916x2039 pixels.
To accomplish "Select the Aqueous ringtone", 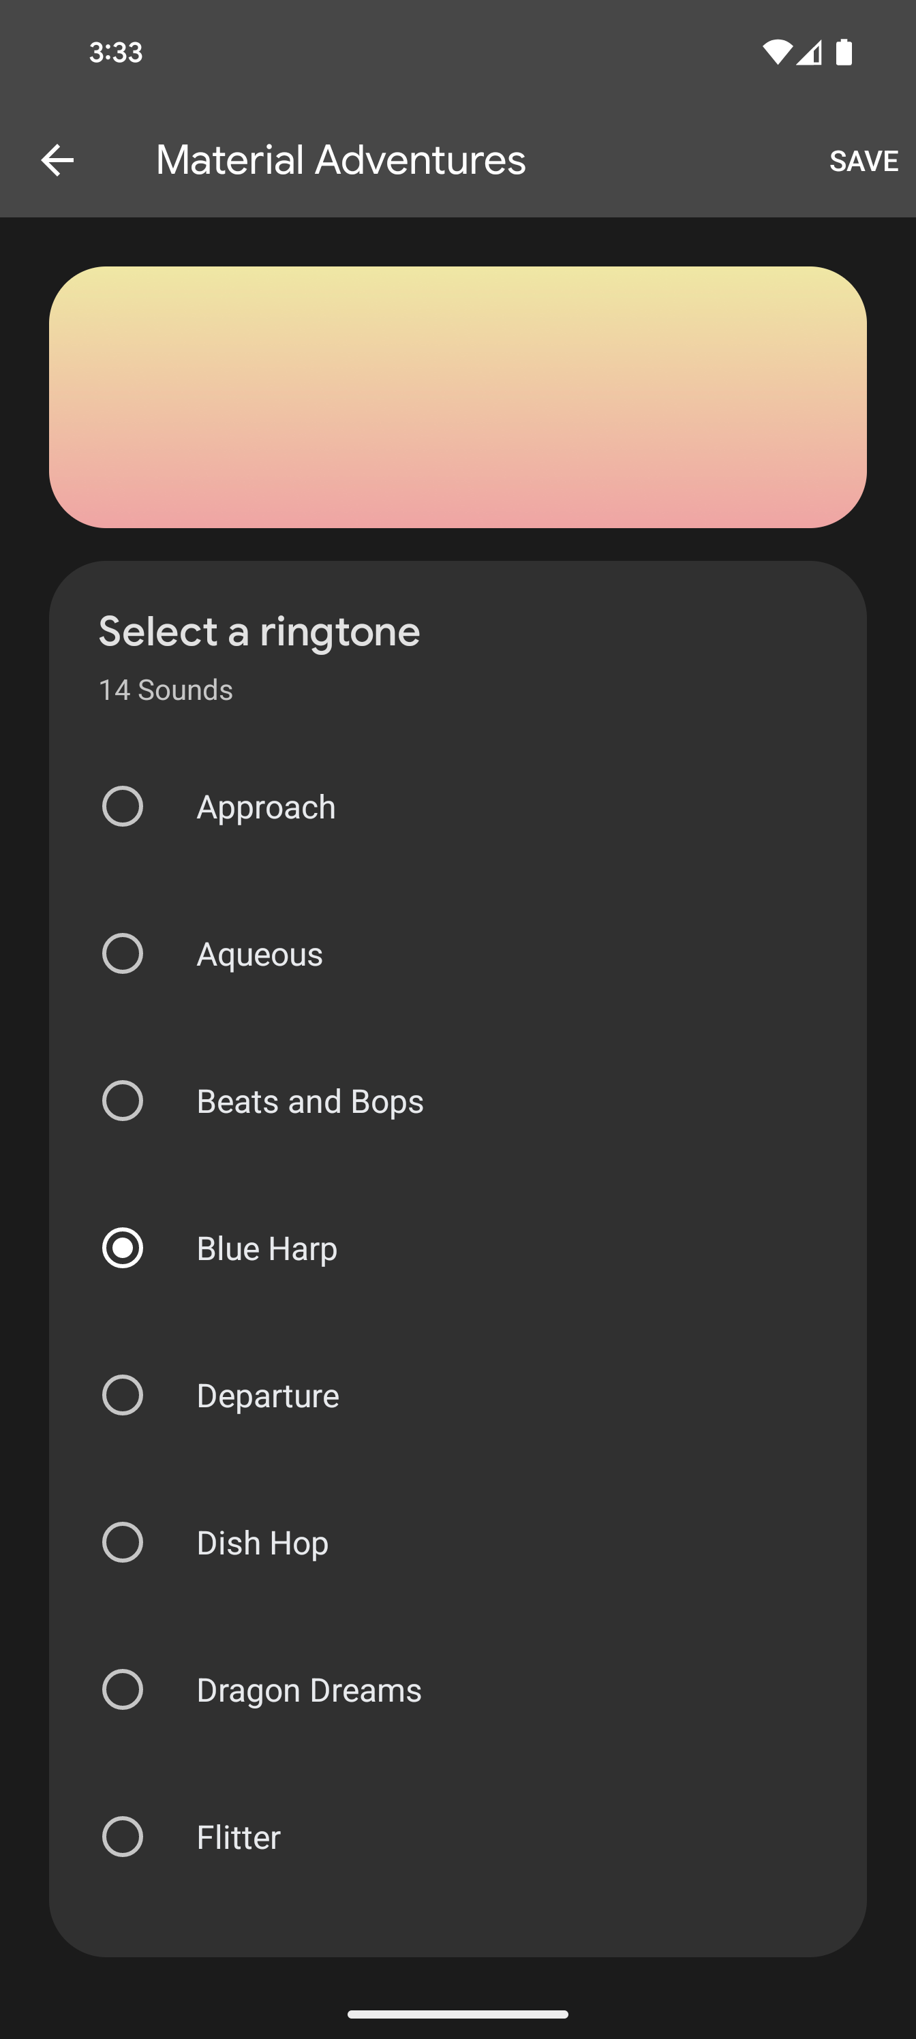I will 123,954.
